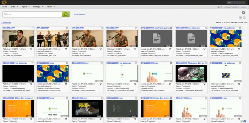
Task: Click film icon on OOGL0217000H.mov card
Action: click(206, 98)
